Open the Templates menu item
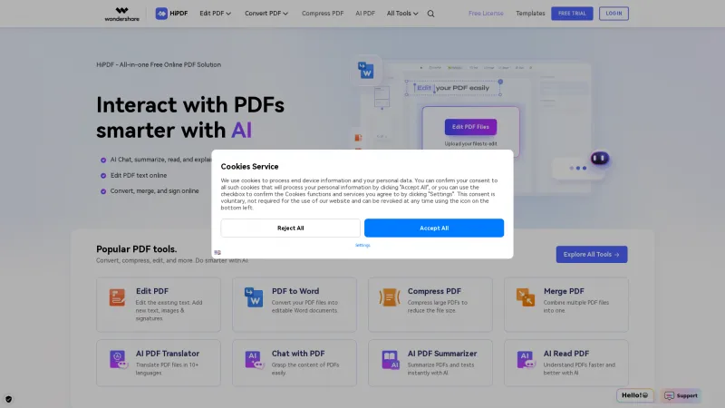This screenshot has width=725, height=408. point(530,14)
